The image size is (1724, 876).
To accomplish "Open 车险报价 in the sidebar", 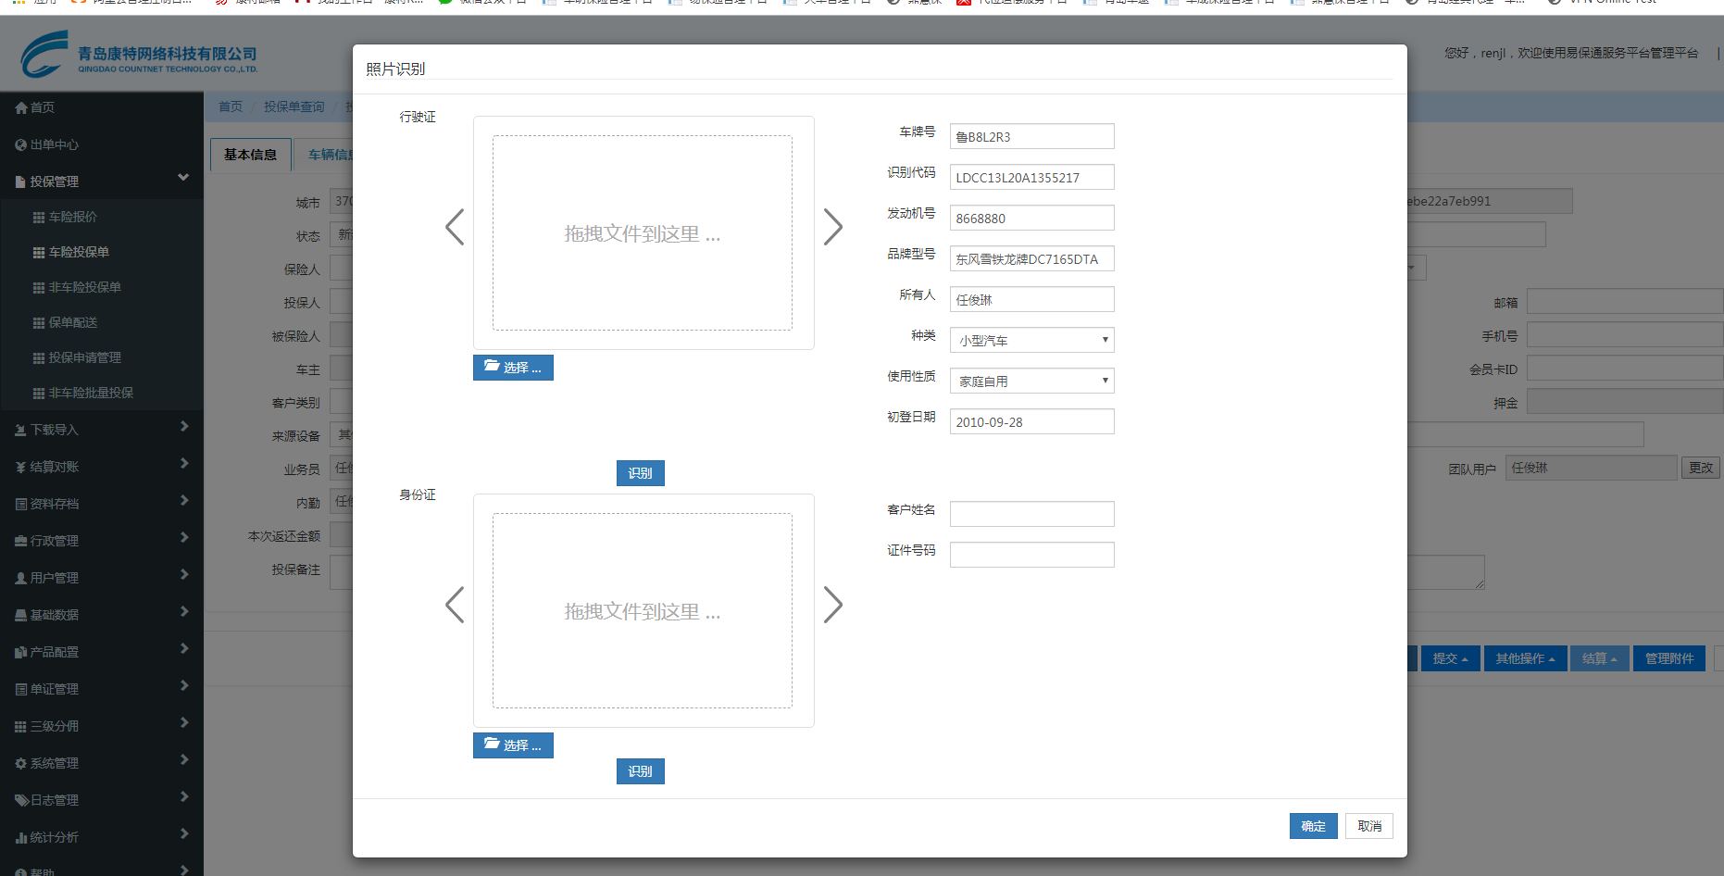I will coord(73,217).
